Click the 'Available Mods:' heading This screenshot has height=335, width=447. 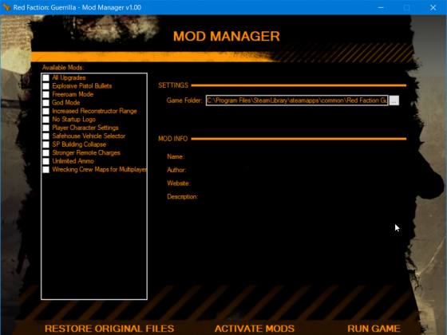(x=63, y=68)
